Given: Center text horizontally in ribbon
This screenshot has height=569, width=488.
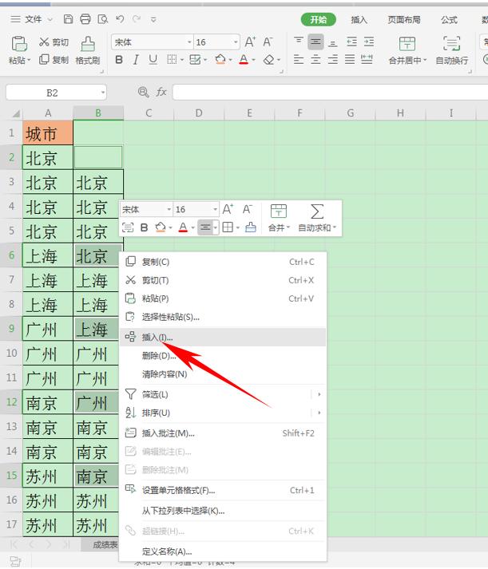Looking at the screenshot, I should 315,59.
